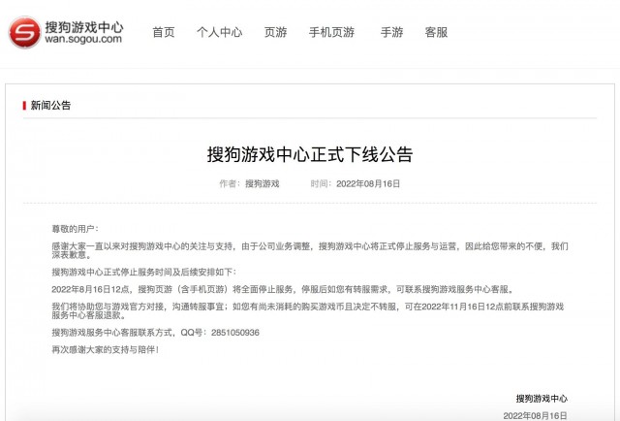Click the date 时间: 2022年08月16日 under headline
Image resolution: width=620 pixels, height=421 pixels.
[x=356, y=183]
